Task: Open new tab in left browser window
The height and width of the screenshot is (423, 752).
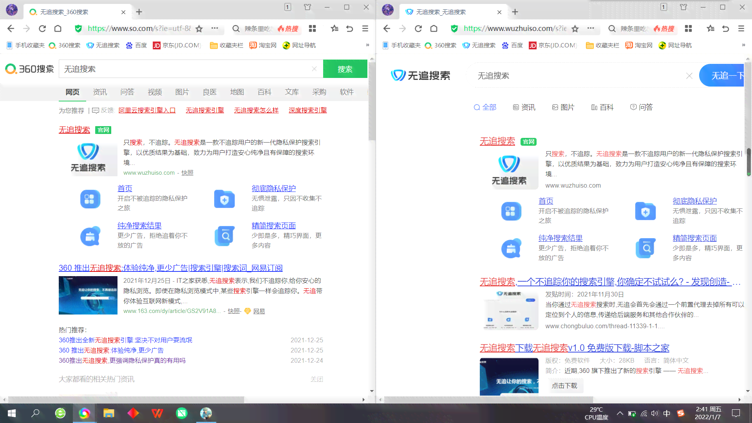Action: [139, 12]
